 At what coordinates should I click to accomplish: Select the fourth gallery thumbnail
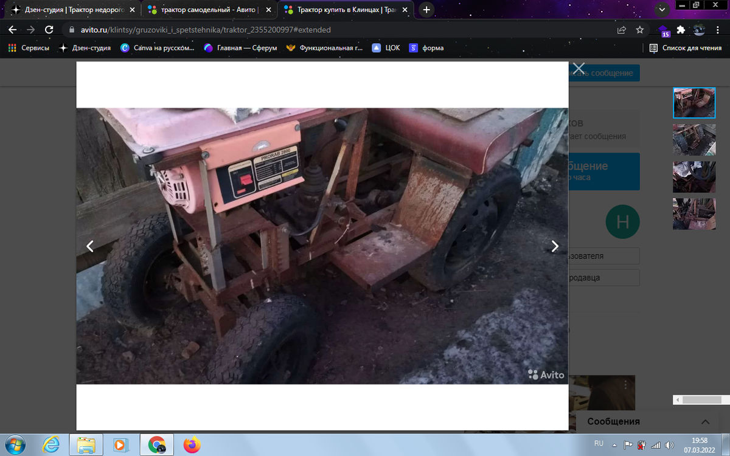pos(694,214)
